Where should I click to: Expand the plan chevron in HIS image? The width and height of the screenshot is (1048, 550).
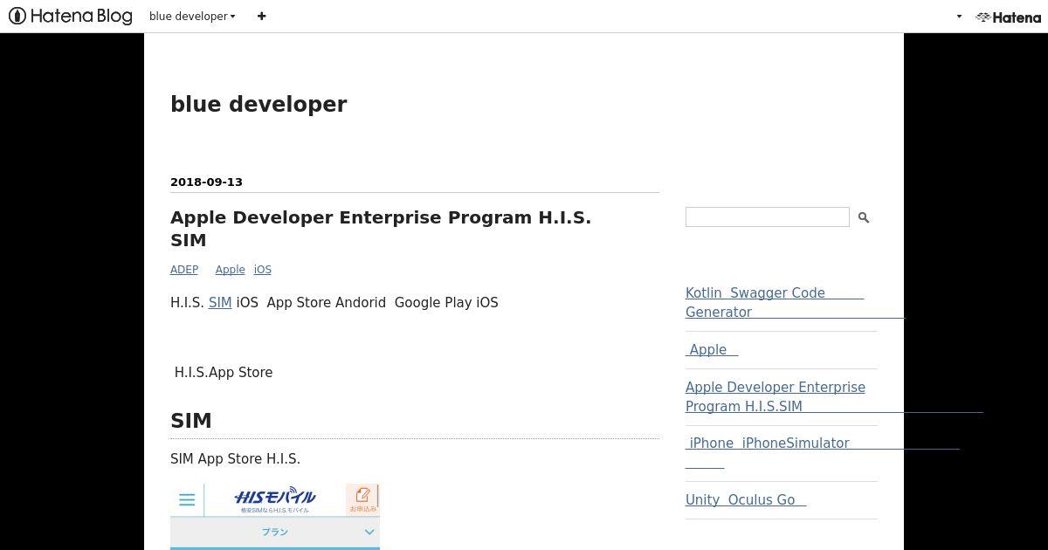369,532
